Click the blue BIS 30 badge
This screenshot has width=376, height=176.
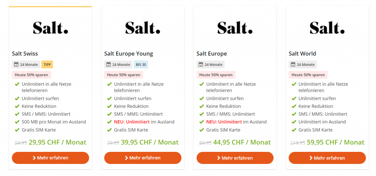(141, 65)
